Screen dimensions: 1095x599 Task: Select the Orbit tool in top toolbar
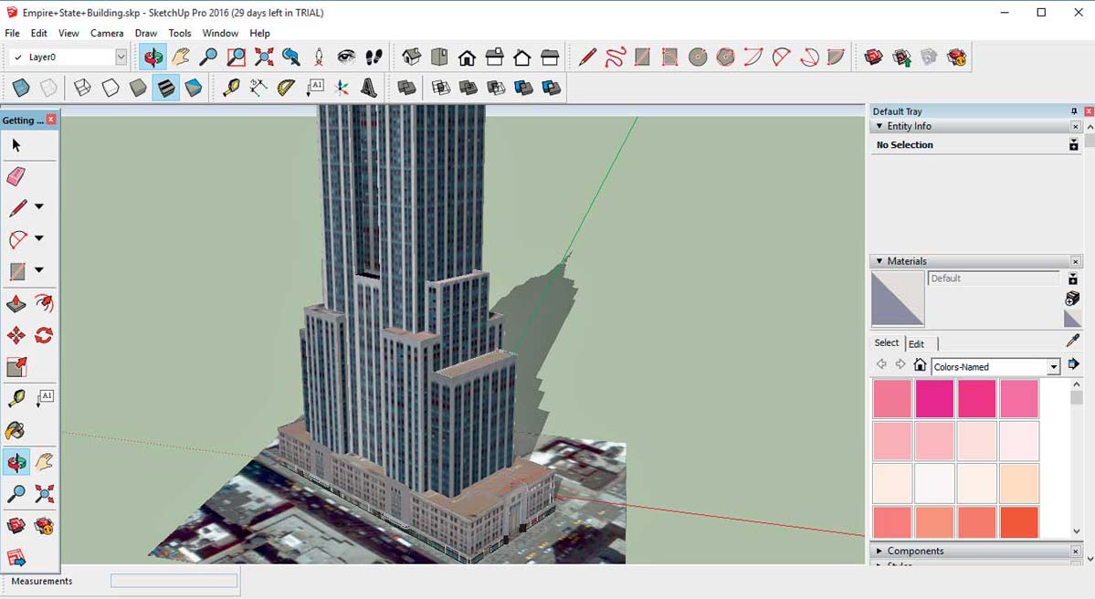click(153, 58)
